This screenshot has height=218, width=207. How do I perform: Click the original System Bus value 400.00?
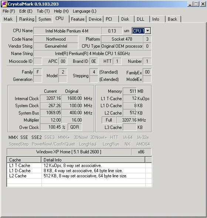[72, 113]
